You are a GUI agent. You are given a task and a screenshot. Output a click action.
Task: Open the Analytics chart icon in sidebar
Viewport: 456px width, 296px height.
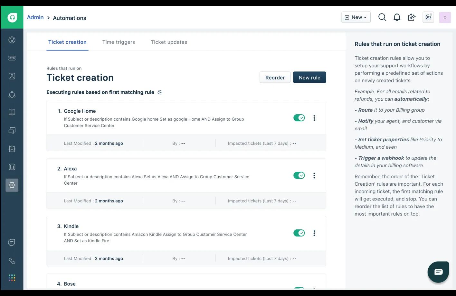[x=12, y=167]
